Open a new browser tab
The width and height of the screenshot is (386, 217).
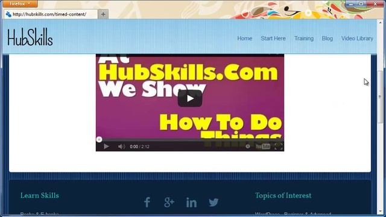pyautogui.click(x=103, y=14)
